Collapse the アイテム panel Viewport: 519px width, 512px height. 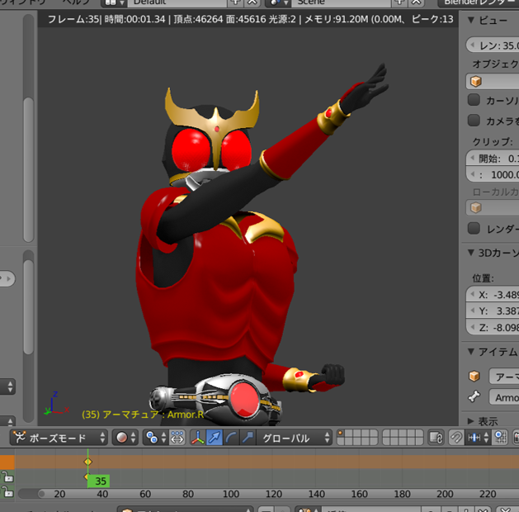(471, 351)
